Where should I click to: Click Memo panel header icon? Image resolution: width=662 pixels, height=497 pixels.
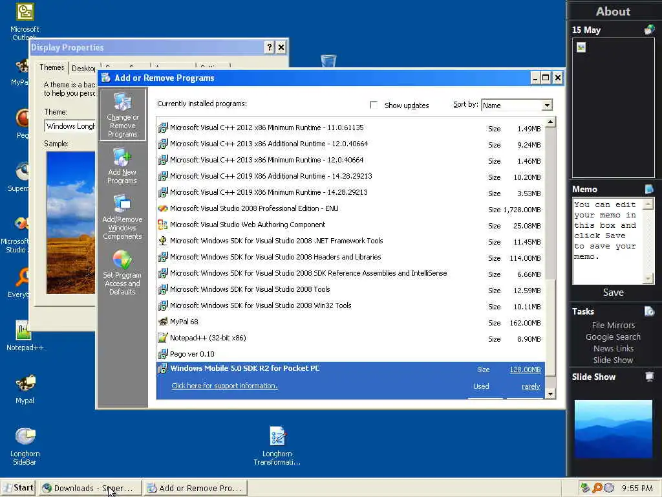point(649,189)
